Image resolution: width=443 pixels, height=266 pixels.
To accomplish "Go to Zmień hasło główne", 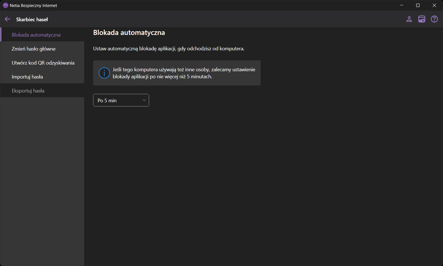I will tap(34, 49).
